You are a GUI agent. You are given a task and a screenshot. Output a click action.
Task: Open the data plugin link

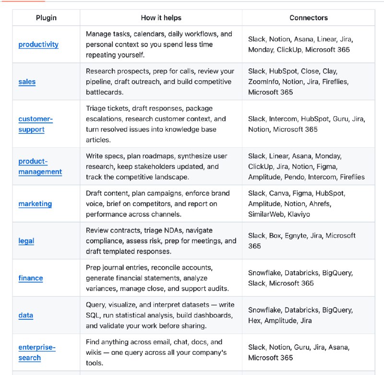click(x=25, y=315)
